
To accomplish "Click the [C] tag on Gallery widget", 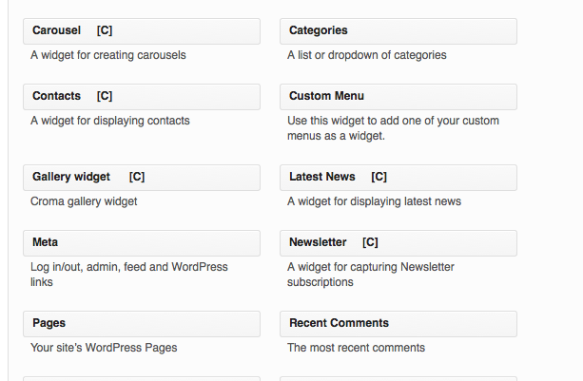I will click(137, 177).
